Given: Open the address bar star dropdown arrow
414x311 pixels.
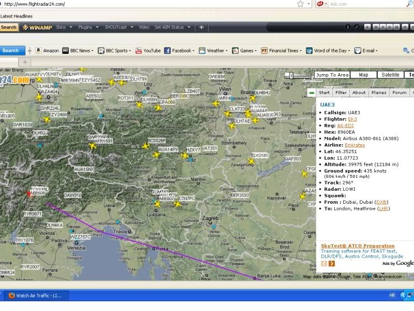Looking at the screenshot, I should pos(308,4).
